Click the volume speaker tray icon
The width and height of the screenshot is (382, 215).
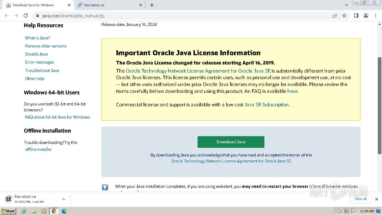coord(339,211)
